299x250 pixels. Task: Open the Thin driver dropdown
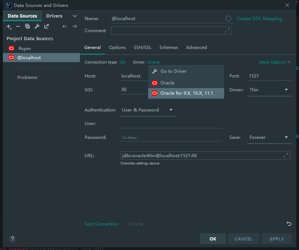tap(269, 90)
